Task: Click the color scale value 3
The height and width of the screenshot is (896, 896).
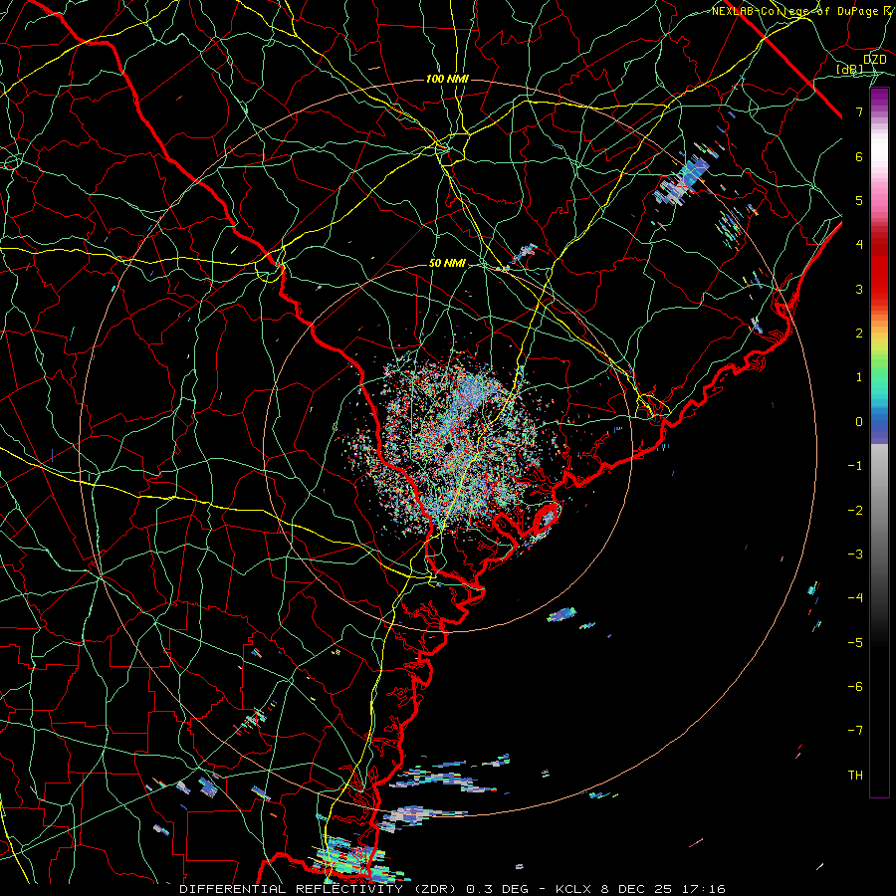Action: 859,289
